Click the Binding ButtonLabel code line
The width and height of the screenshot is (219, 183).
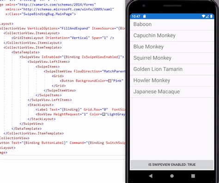63,143
